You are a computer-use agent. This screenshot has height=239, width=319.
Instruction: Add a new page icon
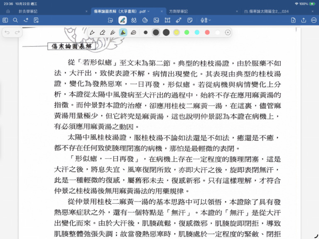pos(293,20)
